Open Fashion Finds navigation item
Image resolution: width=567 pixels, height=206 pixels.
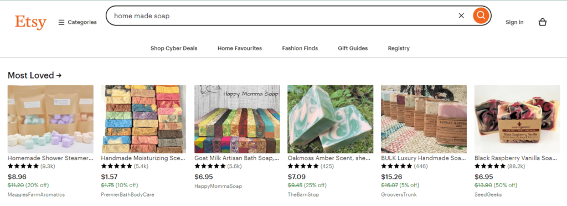click(x=300, y=48)
